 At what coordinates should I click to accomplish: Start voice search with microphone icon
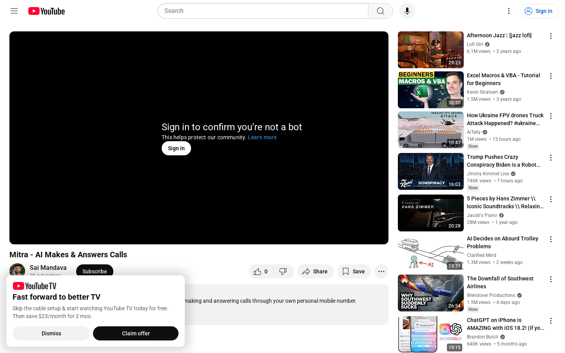pos(407,11)
